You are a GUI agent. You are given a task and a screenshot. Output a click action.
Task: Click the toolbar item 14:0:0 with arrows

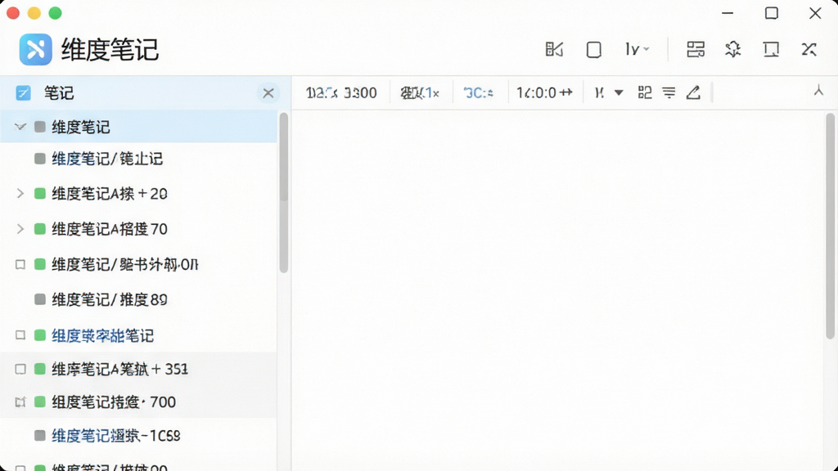tap(544, 93)
